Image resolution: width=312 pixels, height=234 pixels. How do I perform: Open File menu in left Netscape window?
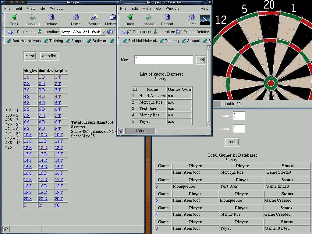7,8
